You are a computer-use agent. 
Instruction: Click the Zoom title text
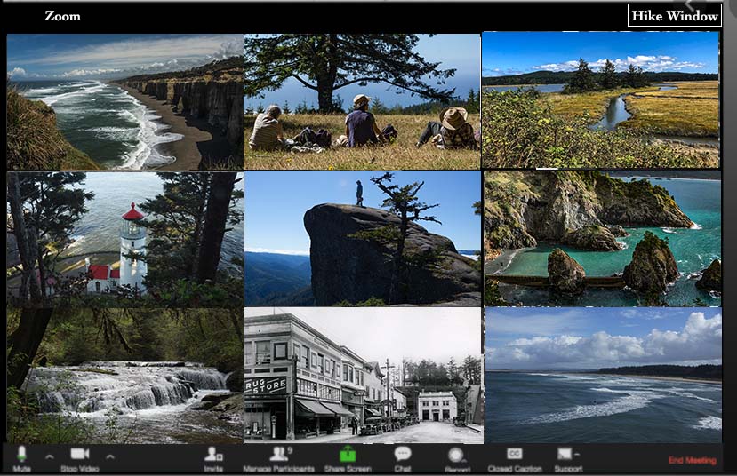coord(62,16)
